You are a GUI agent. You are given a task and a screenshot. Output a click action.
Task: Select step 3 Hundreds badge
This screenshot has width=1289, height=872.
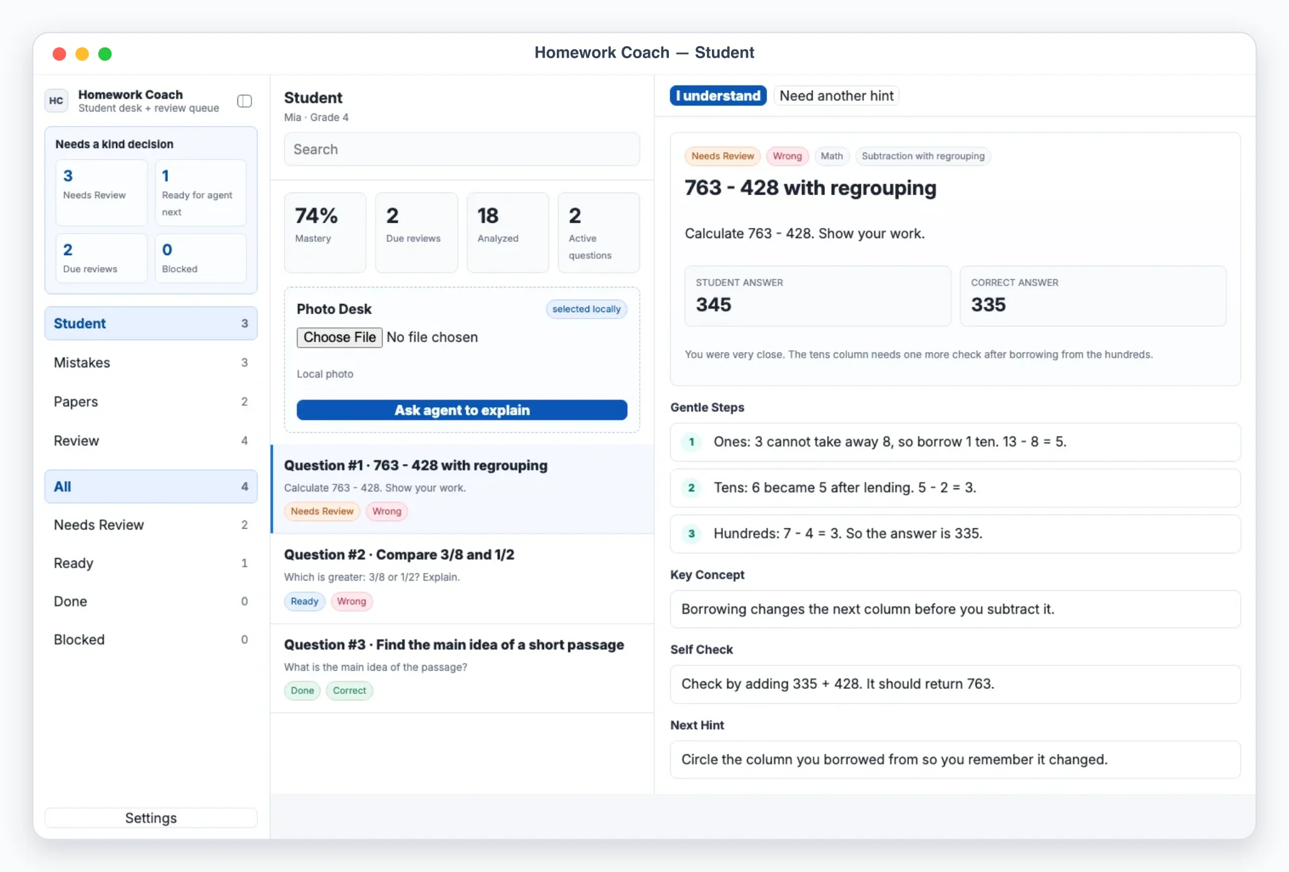tap(691, 534)
